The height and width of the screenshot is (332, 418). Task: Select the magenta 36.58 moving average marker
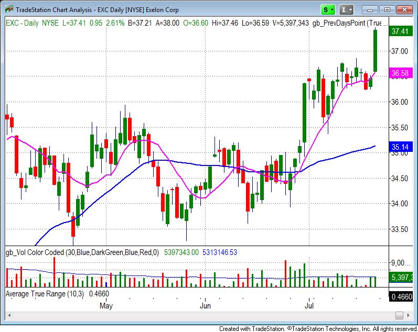click(400, 73)
